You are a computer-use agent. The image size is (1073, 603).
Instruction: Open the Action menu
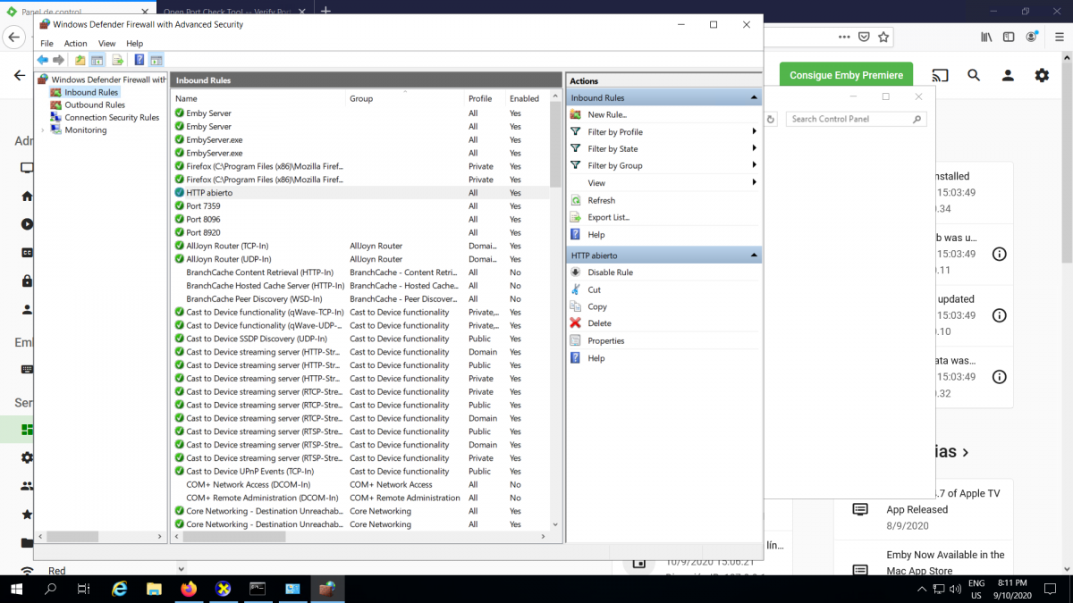coord(75,43)
